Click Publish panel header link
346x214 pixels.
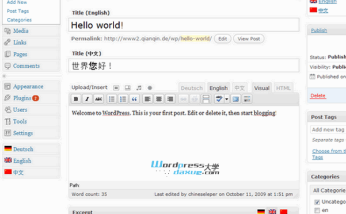[319, 30]
